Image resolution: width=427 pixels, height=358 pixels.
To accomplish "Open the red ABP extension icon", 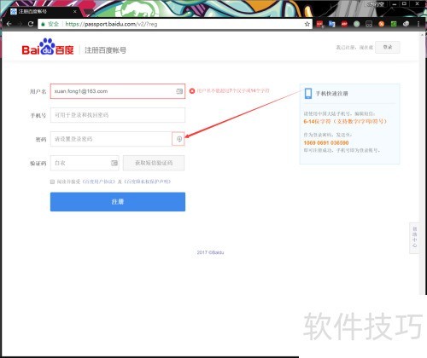I will [344, 24].
